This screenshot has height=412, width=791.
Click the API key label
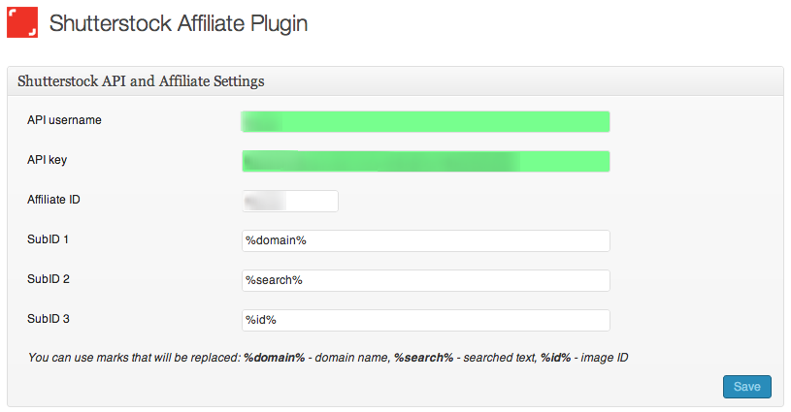(47, 160)
